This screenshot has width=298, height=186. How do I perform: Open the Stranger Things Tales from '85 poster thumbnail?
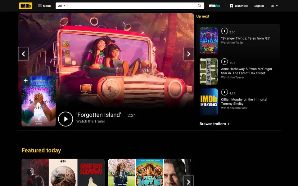point(209,41)
